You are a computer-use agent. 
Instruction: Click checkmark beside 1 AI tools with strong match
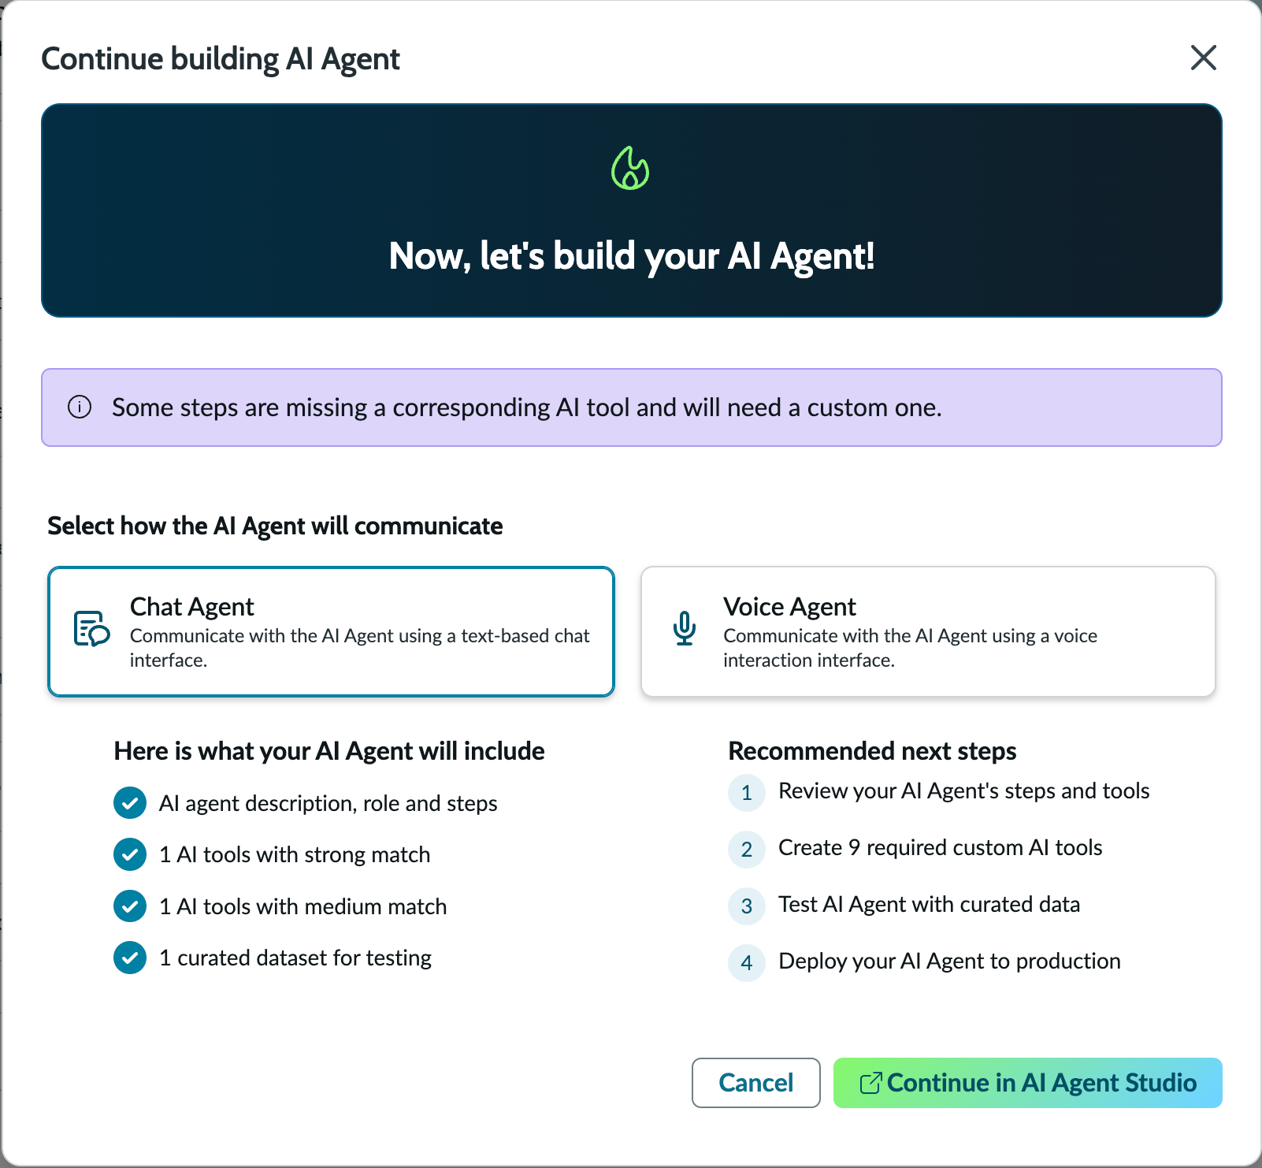[130, 854]
